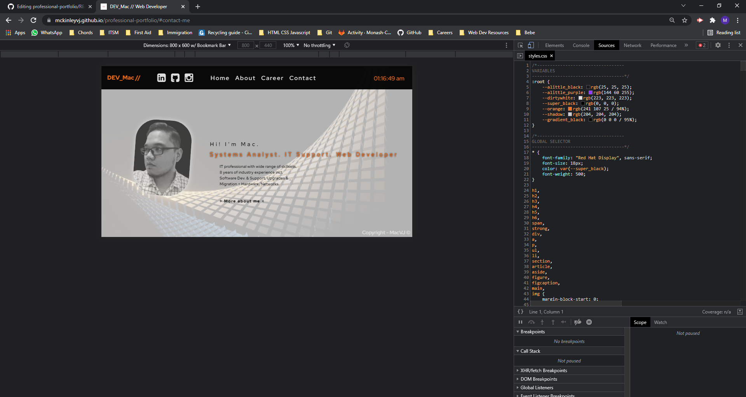Switch to the Watch tab
The image size is (746, 397).
(660, 322)
